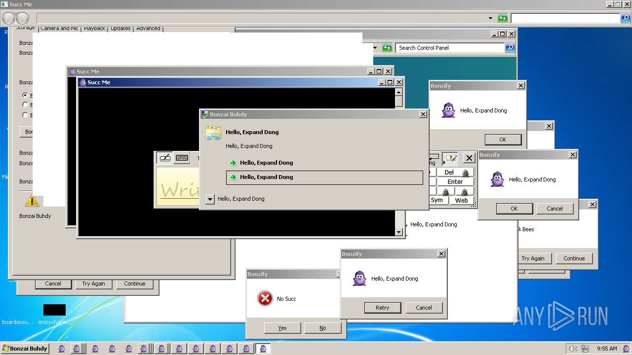632x355 pixels.
Task: Click the Bonzi icon in gray Succ Me titlebar
Action: (72, 71)
